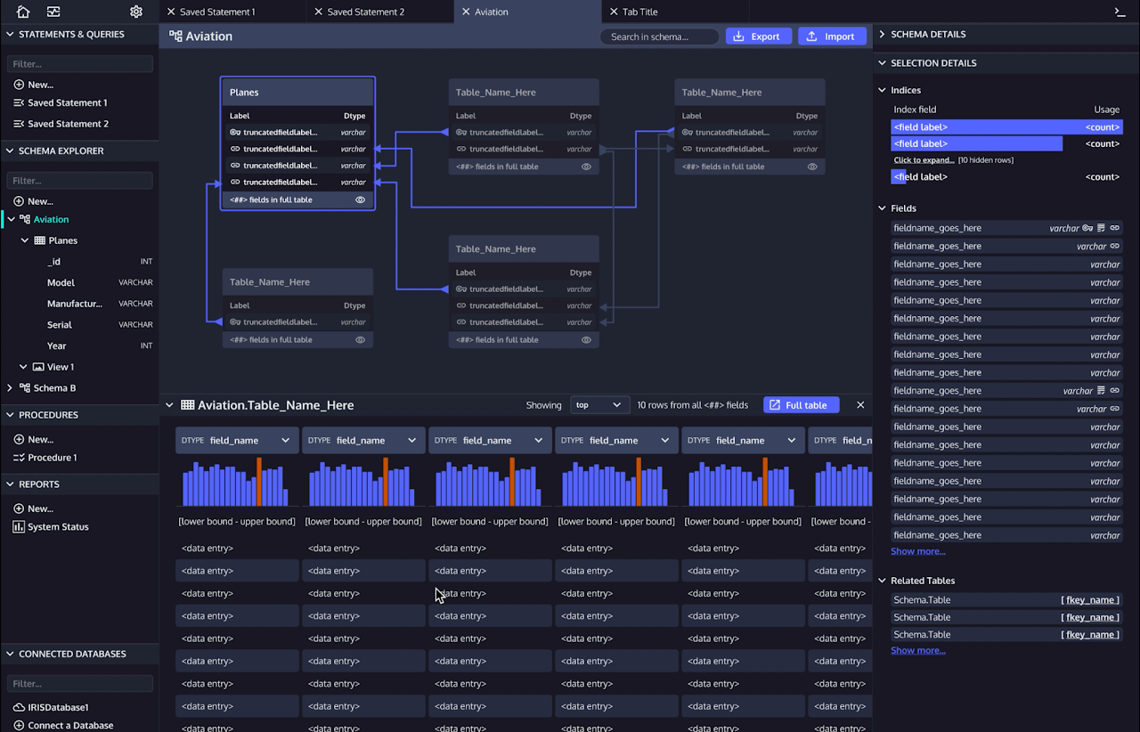
Task: Expand the Schema B tree node
Action: pyautogui.click(x=11, y=388)
